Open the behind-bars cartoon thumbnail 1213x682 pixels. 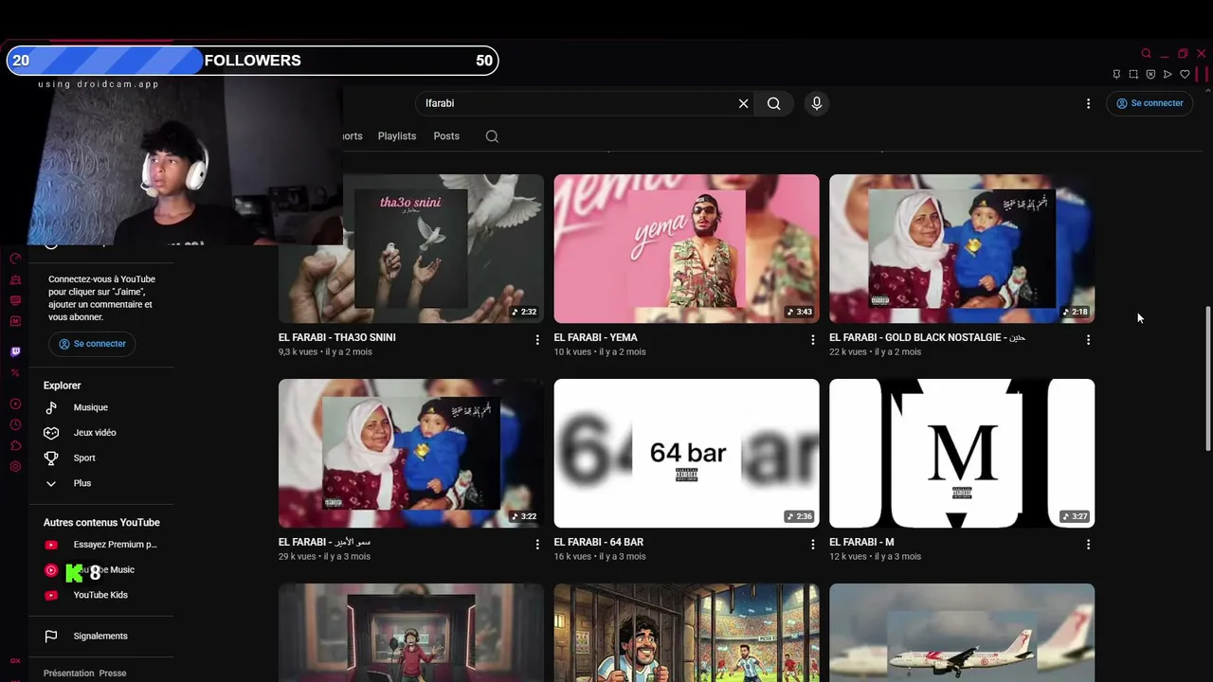tap(687, 633)
